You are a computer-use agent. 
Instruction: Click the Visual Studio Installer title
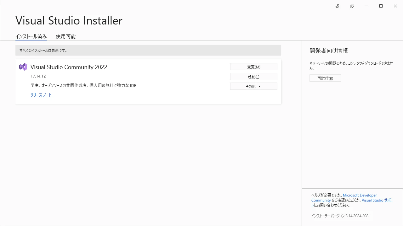pyautogui.click(x=69, y=21)
